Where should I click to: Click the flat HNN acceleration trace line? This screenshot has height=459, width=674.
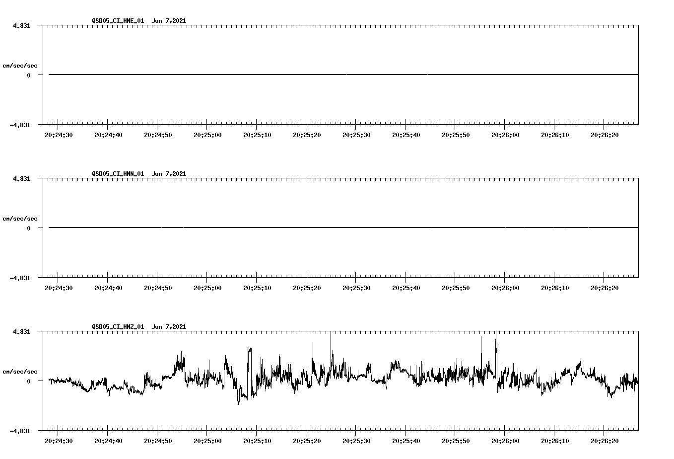(x=343, y=228)
